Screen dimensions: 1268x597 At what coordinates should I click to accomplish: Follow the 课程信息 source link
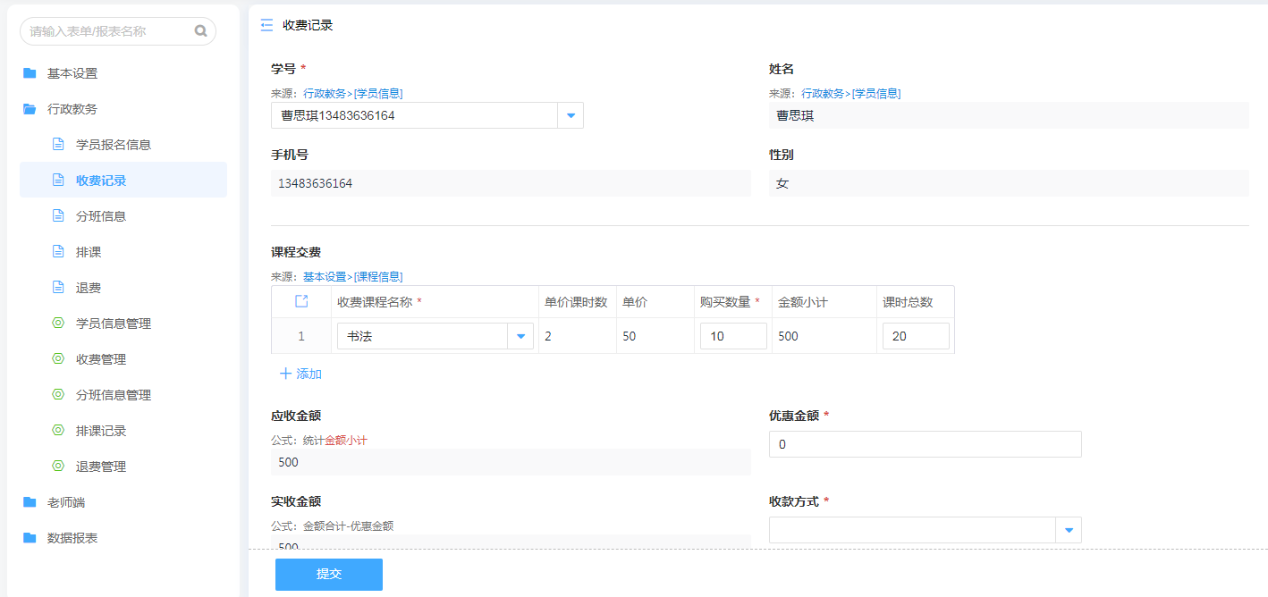coord(378,277)
